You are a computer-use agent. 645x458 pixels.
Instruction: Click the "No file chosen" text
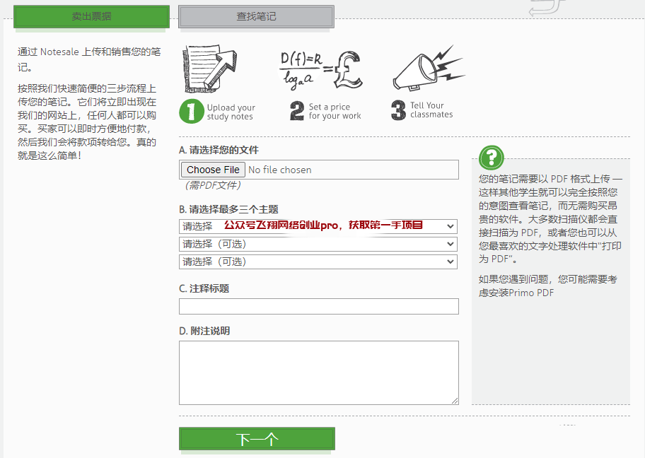pos(280,170)
